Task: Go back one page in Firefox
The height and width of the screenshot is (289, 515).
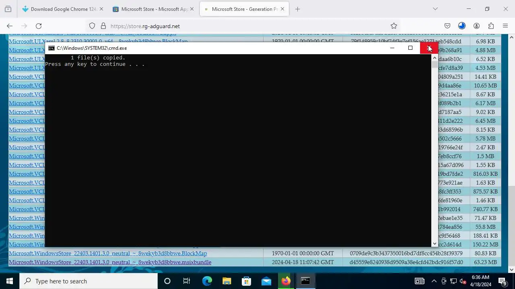Action: (10, 26)
